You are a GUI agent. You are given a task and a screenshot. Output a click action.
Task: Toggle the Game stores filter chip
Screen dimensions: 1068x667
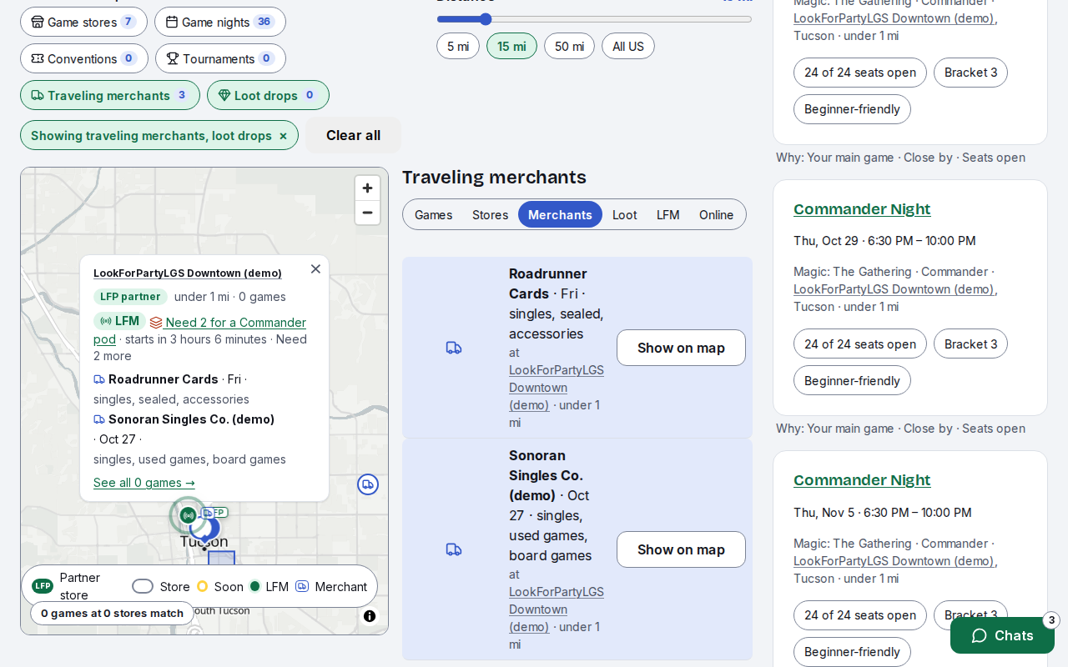click(83, 22)
